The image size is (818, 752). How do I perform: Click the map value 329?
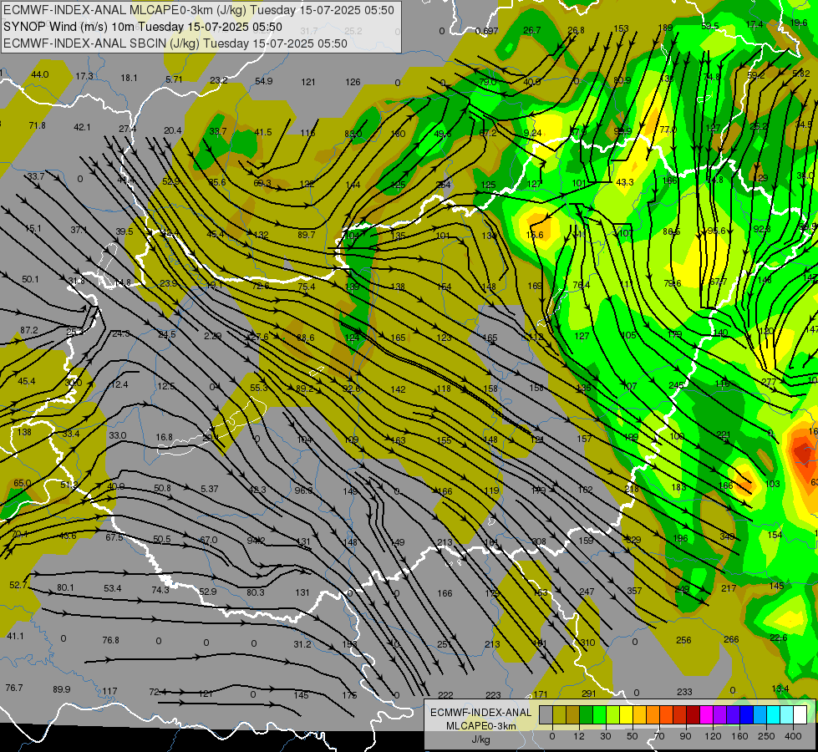tap(633, 540)
